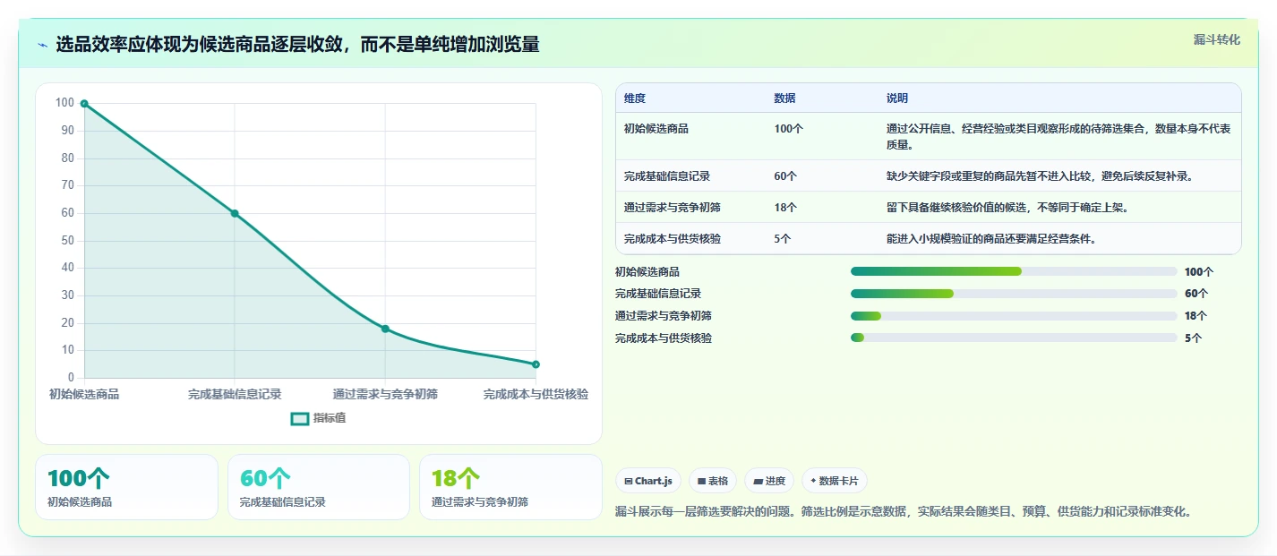Click the 进度 chip
The image size is (1277, 556).
click(769, 481)
